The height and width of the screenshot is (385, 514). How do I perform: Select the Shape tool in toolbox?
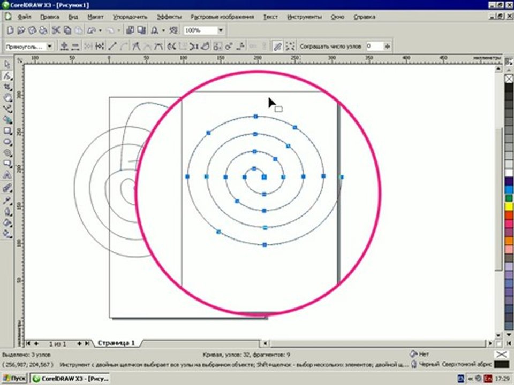pyautogui.click(x=7, y=76)
